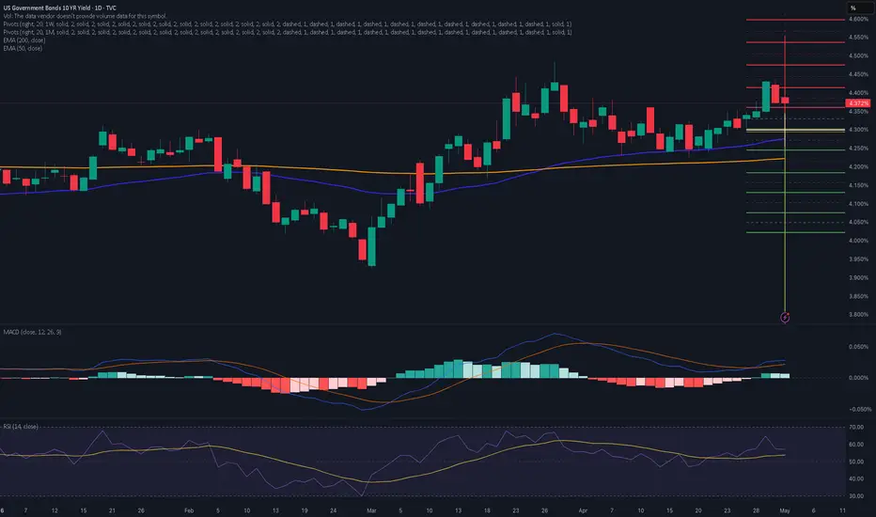Click the 28 date label on time axis
Image resolution: width=876 pixels, height=517 pixels.
click(x=756, y=510)
